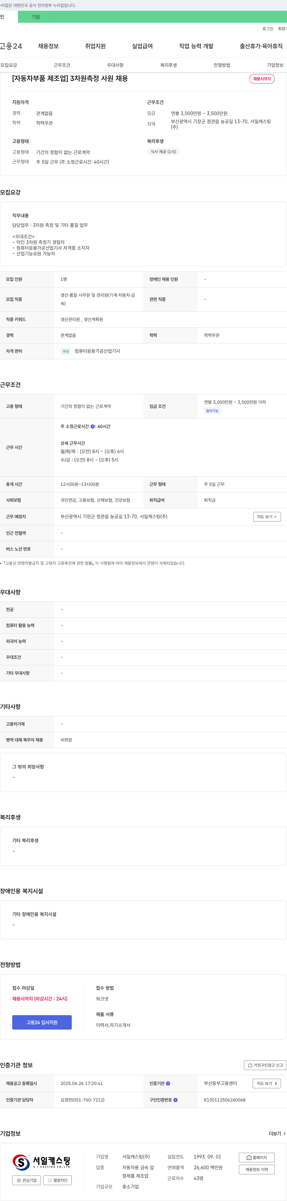Click the 우대 badge beside 컴퓨터응용가공산업기사

(65, 351)
